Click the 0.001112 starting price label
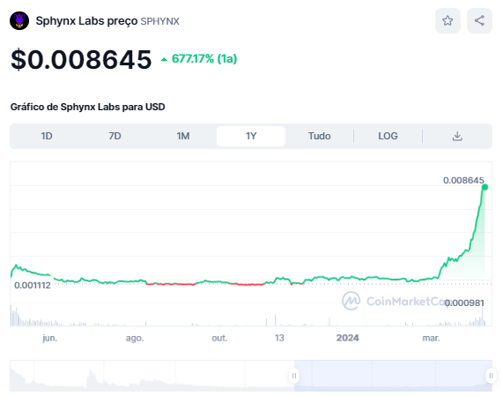This screenshot has height=396, width=503. 33,285
